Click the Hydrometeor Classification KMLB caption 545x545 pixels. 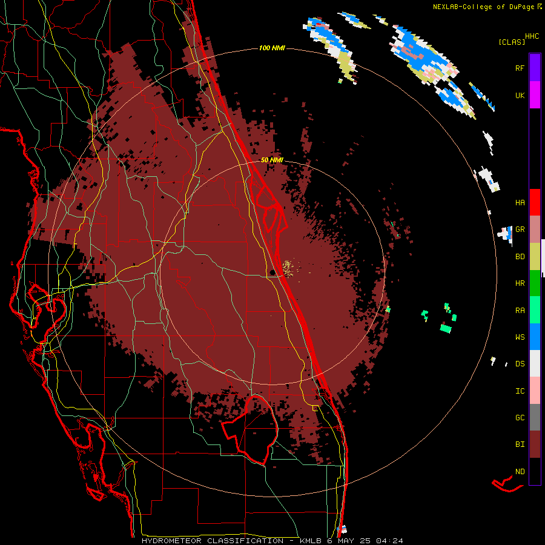[x=272, y=541]
